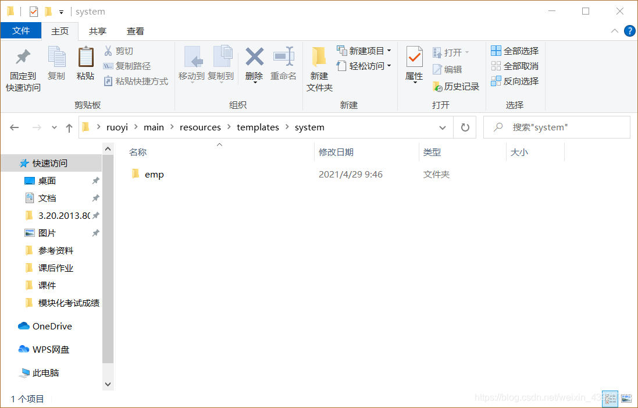This screenshot has height=408, width=638.
Task: Pin folder to Quick access (固定到快速访问)
Action: point(23,70)
